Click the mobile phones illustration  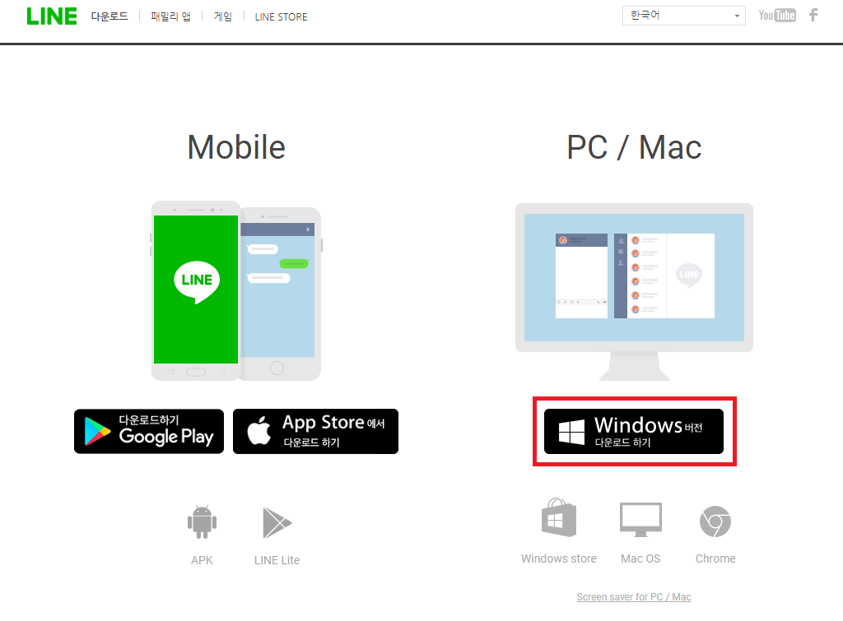(236, 290)
